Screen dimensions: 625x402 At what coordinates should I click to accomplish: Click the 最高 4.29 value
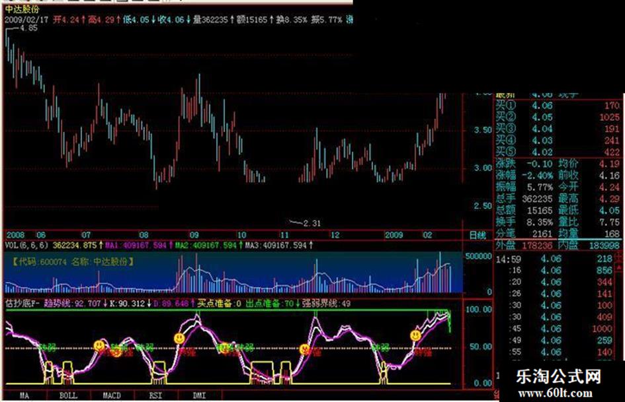[609, 198]
